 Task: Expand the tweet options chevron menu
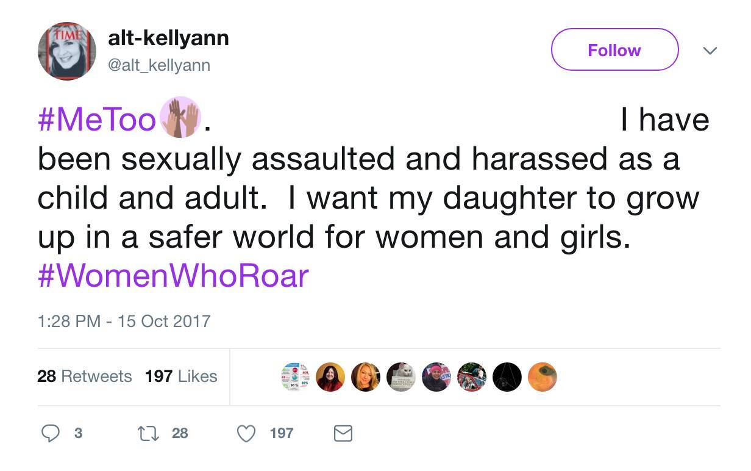pos(710,51)
